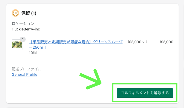Open the green smoothie product thumbnail
Screen dimensions: 184x108
pyautogui.click(x=17, y=45)
